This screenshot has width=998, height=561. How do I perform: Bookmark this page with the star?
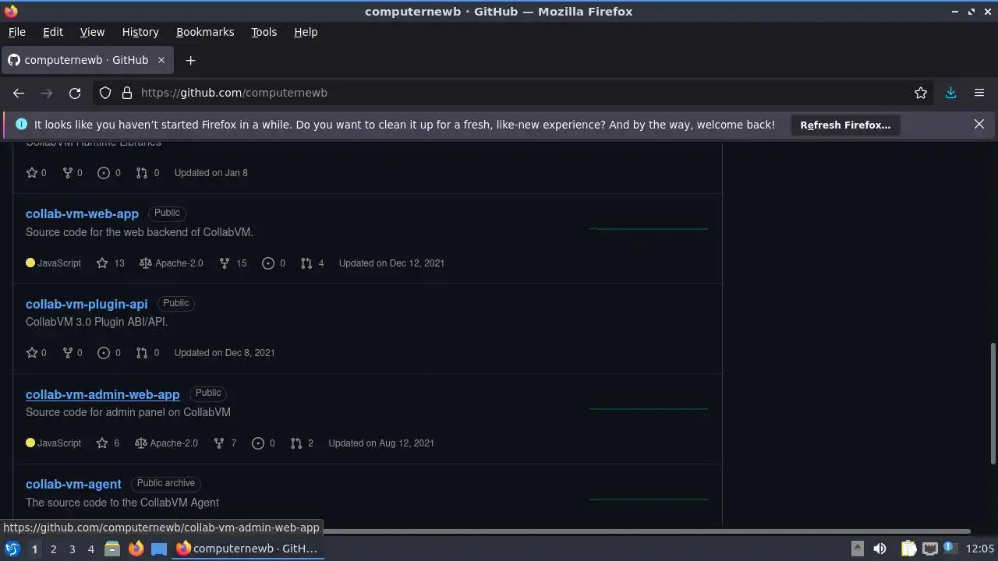(921, 93)
